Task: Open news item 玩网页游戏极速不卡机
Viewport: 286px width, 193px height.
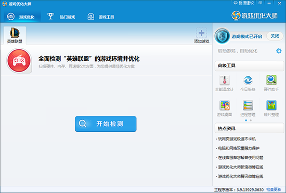Action: (x=237, y=139)
